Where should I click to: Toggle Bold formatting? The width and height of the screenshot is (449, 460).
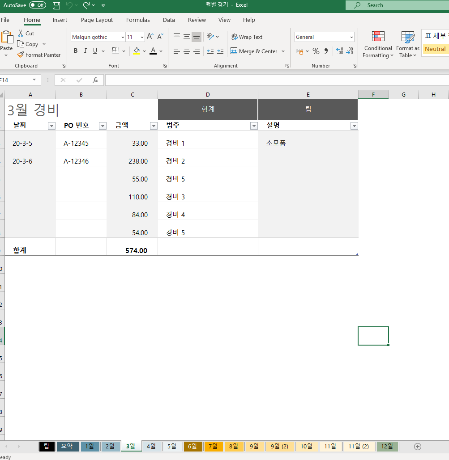click(x=76, y=51)
